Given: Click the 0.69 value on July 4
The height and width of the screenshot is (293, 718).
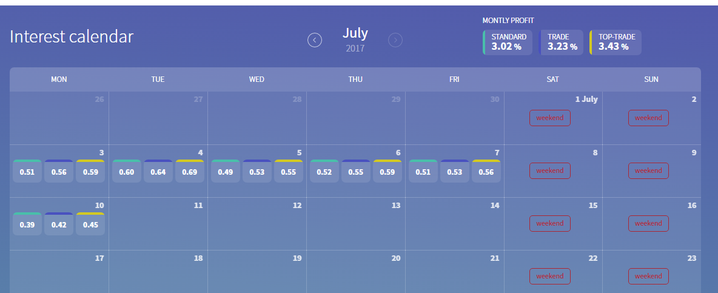Looking at the screenshot, I should click(x=189, y=172).
